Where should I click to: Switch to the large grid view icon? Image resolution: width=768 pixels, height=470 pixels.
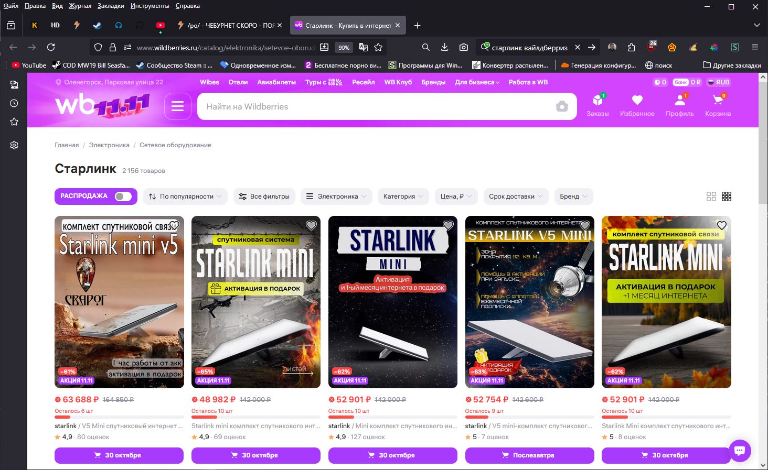pyautogui.click(x=711, y=196)
